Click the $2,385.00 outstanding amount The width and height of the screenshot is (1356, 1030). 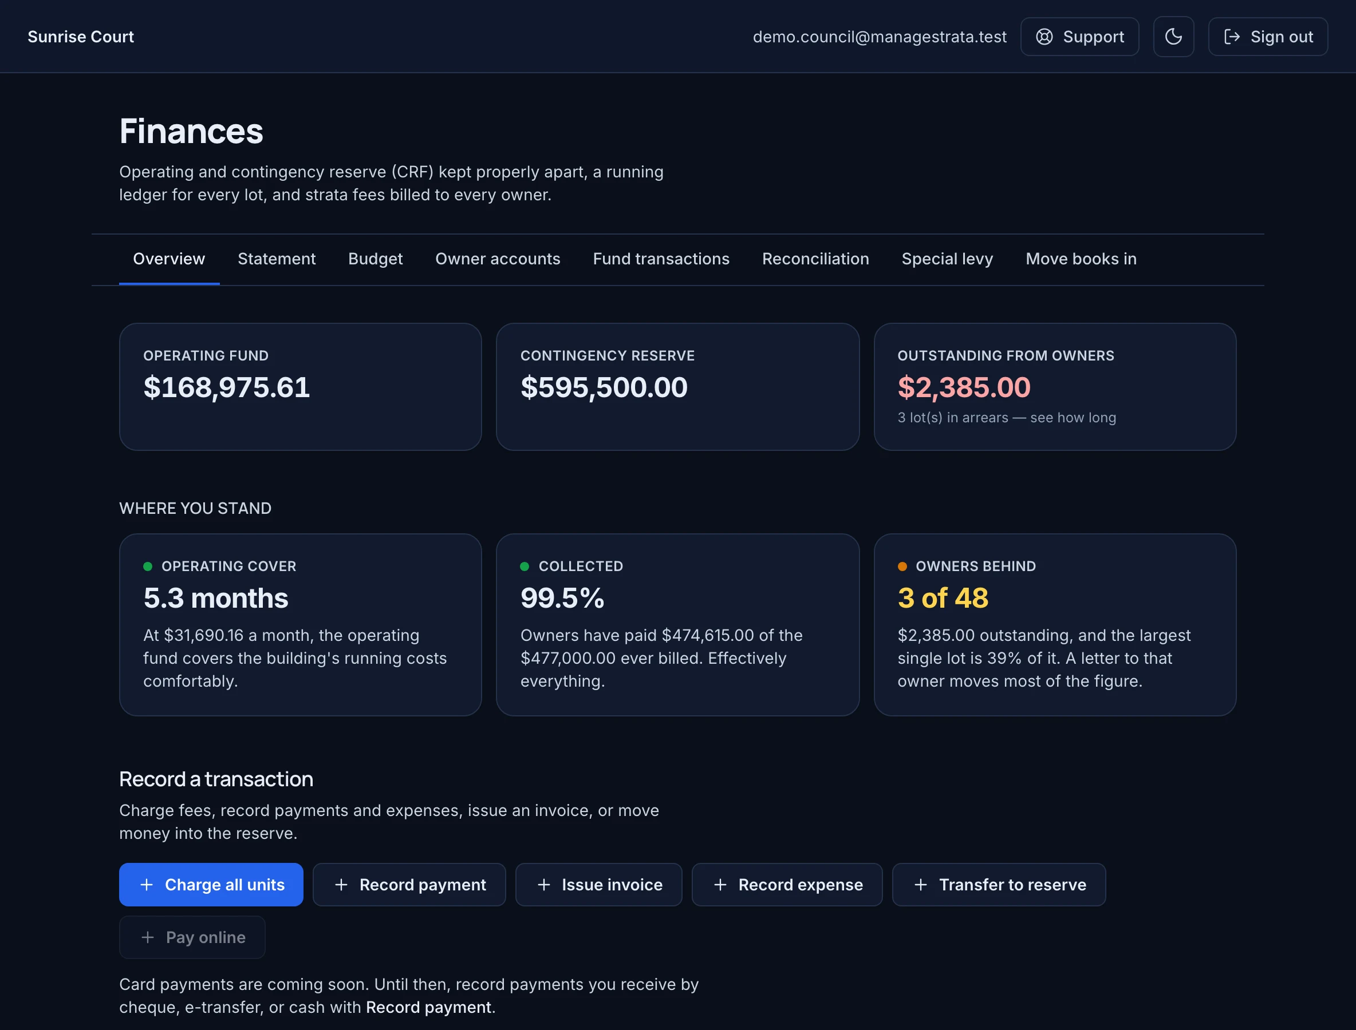[x=964, y=387]
